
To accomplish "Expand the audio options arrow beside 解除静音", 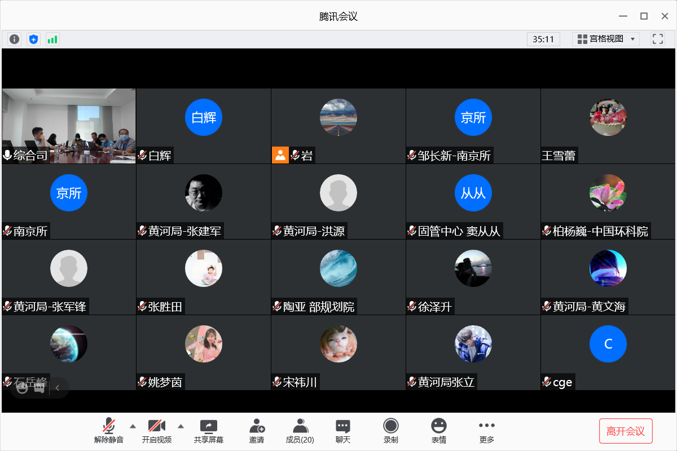I will [133, 426].
